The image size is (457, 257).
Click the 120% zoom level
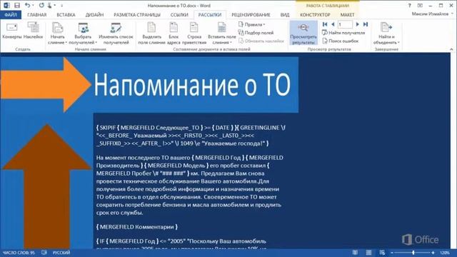point(445,253)
